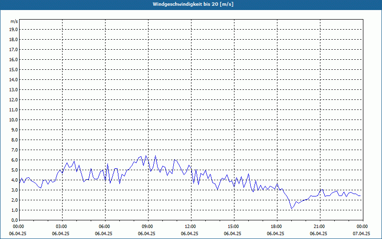
Task: Pick the "15,0" y-axis label
Action: pos(13,69)
